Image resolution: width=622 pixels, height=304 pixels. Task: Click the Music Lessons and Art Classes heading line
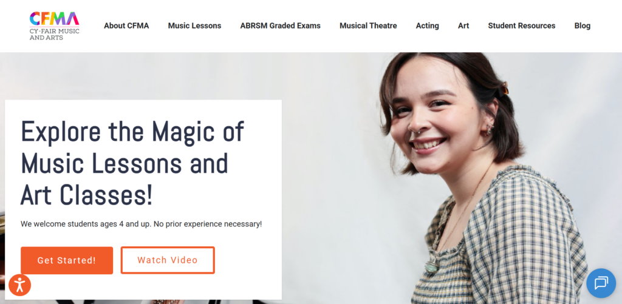[x=125, y=180]
